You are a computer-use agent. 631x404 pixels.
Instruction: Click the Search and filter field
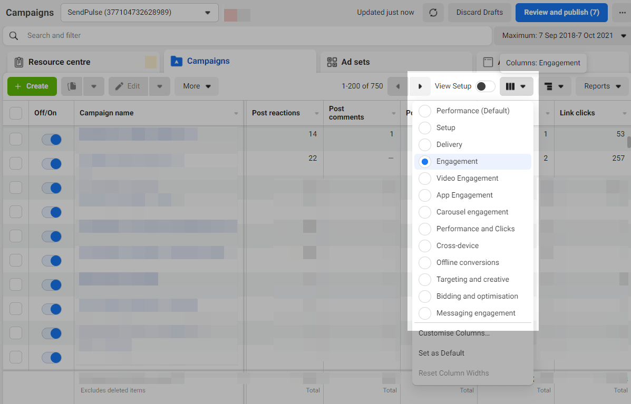[253, 36]
